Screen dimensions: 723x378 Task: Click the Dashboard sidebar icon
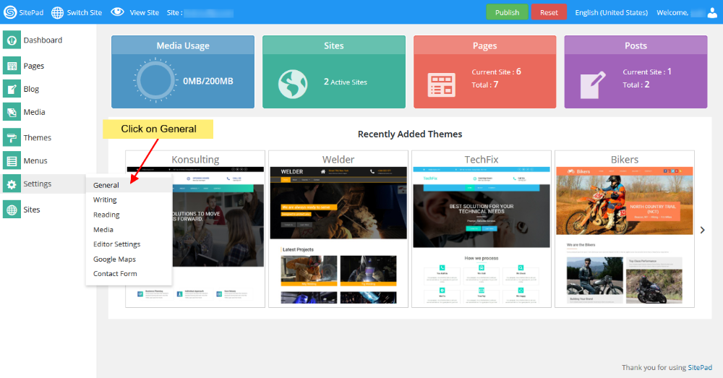click(11, 40)
